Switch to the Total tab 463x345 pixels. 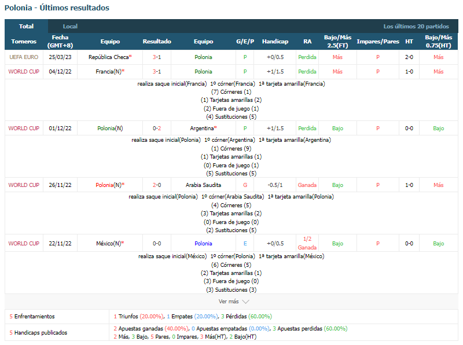[x=26, y=26]
